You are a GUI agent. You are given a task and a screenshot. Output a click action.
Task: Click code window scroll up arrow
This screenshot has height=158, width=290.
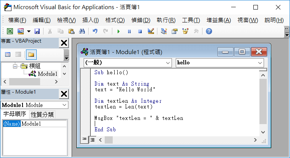(263, 75)
